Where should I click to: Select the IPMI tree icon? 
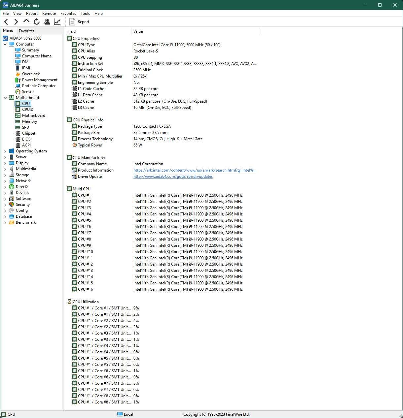tap(18, 68)
